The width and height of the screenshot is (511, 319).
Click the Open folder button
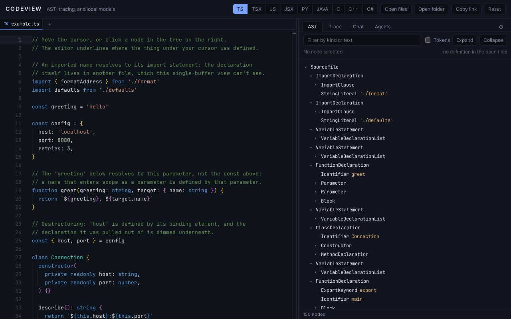click(432, 9)
